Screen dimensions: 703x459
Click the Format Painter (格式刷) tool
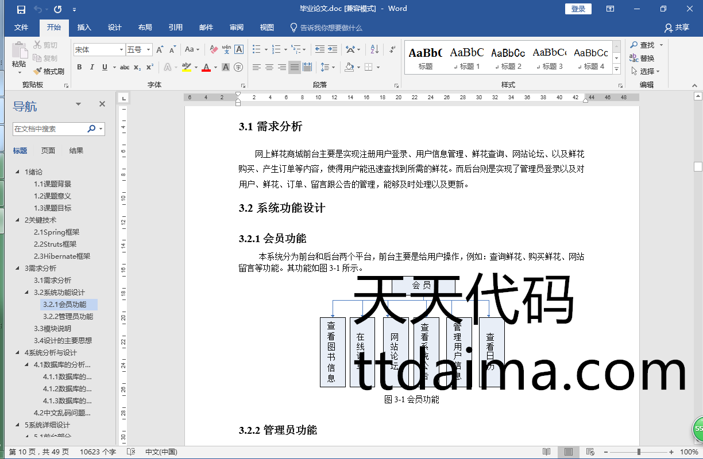48,72
